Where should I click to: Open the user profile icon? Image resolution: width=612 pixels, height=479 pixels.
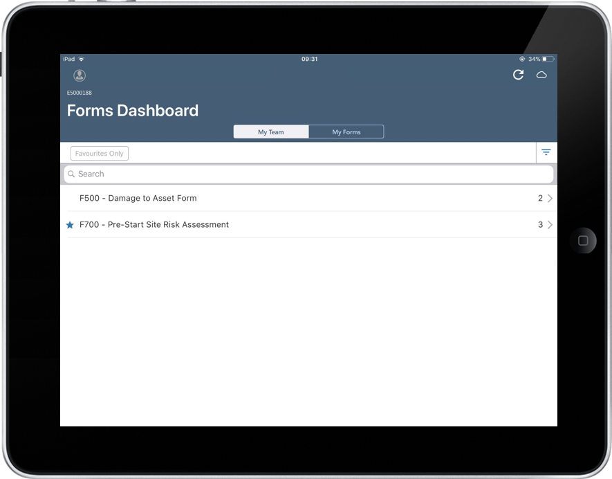point(80,75)
